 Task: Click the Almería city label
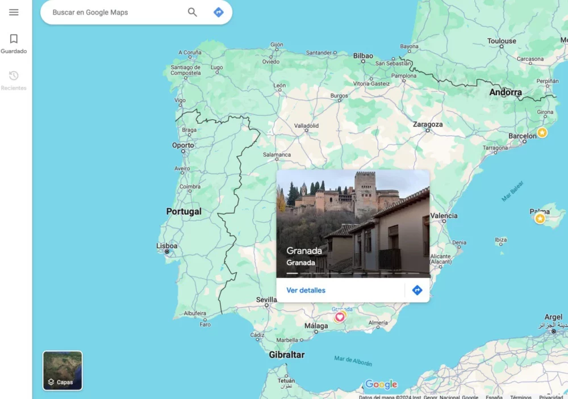(x=378, y=322)
